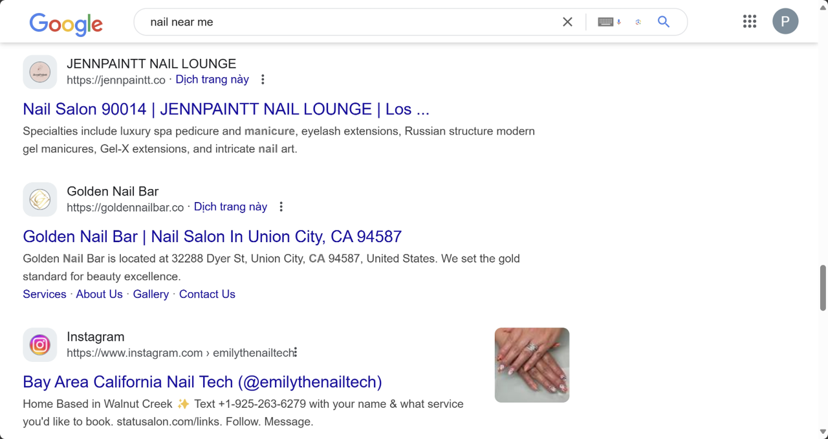
Task: Open the Google account avatar P
Action: (785, 21)
